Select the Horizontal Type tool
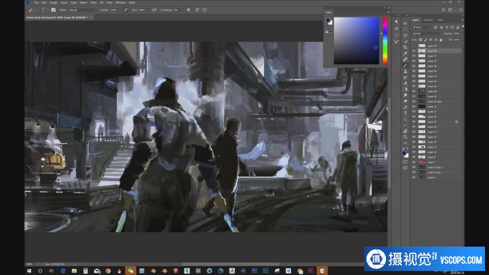The width and height of the screenshot is (489, 275). coord(405,113)
